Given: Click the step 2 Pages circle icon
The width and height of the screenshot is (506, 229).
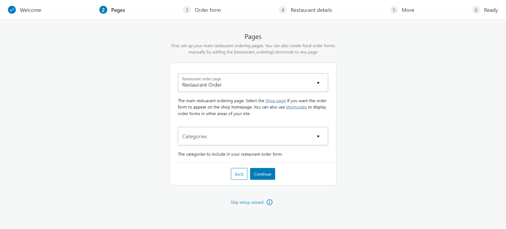Looking at the screenshot, I should 103,10.
